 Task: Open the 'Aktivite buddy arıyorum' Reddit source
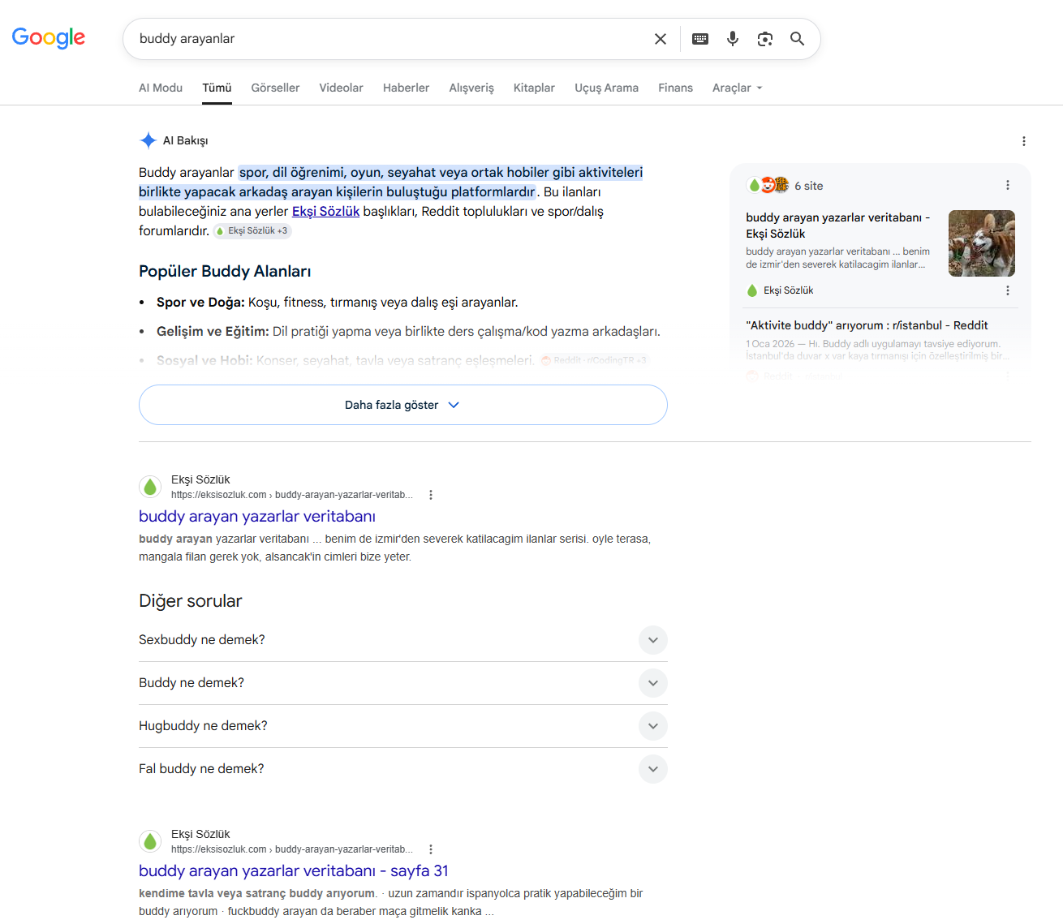(x=867, y=325)
